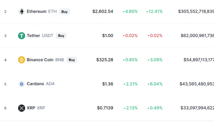Click the Buy button next to Tether USDT
This screenshot has width=214, height=122.
click(61, 36)
